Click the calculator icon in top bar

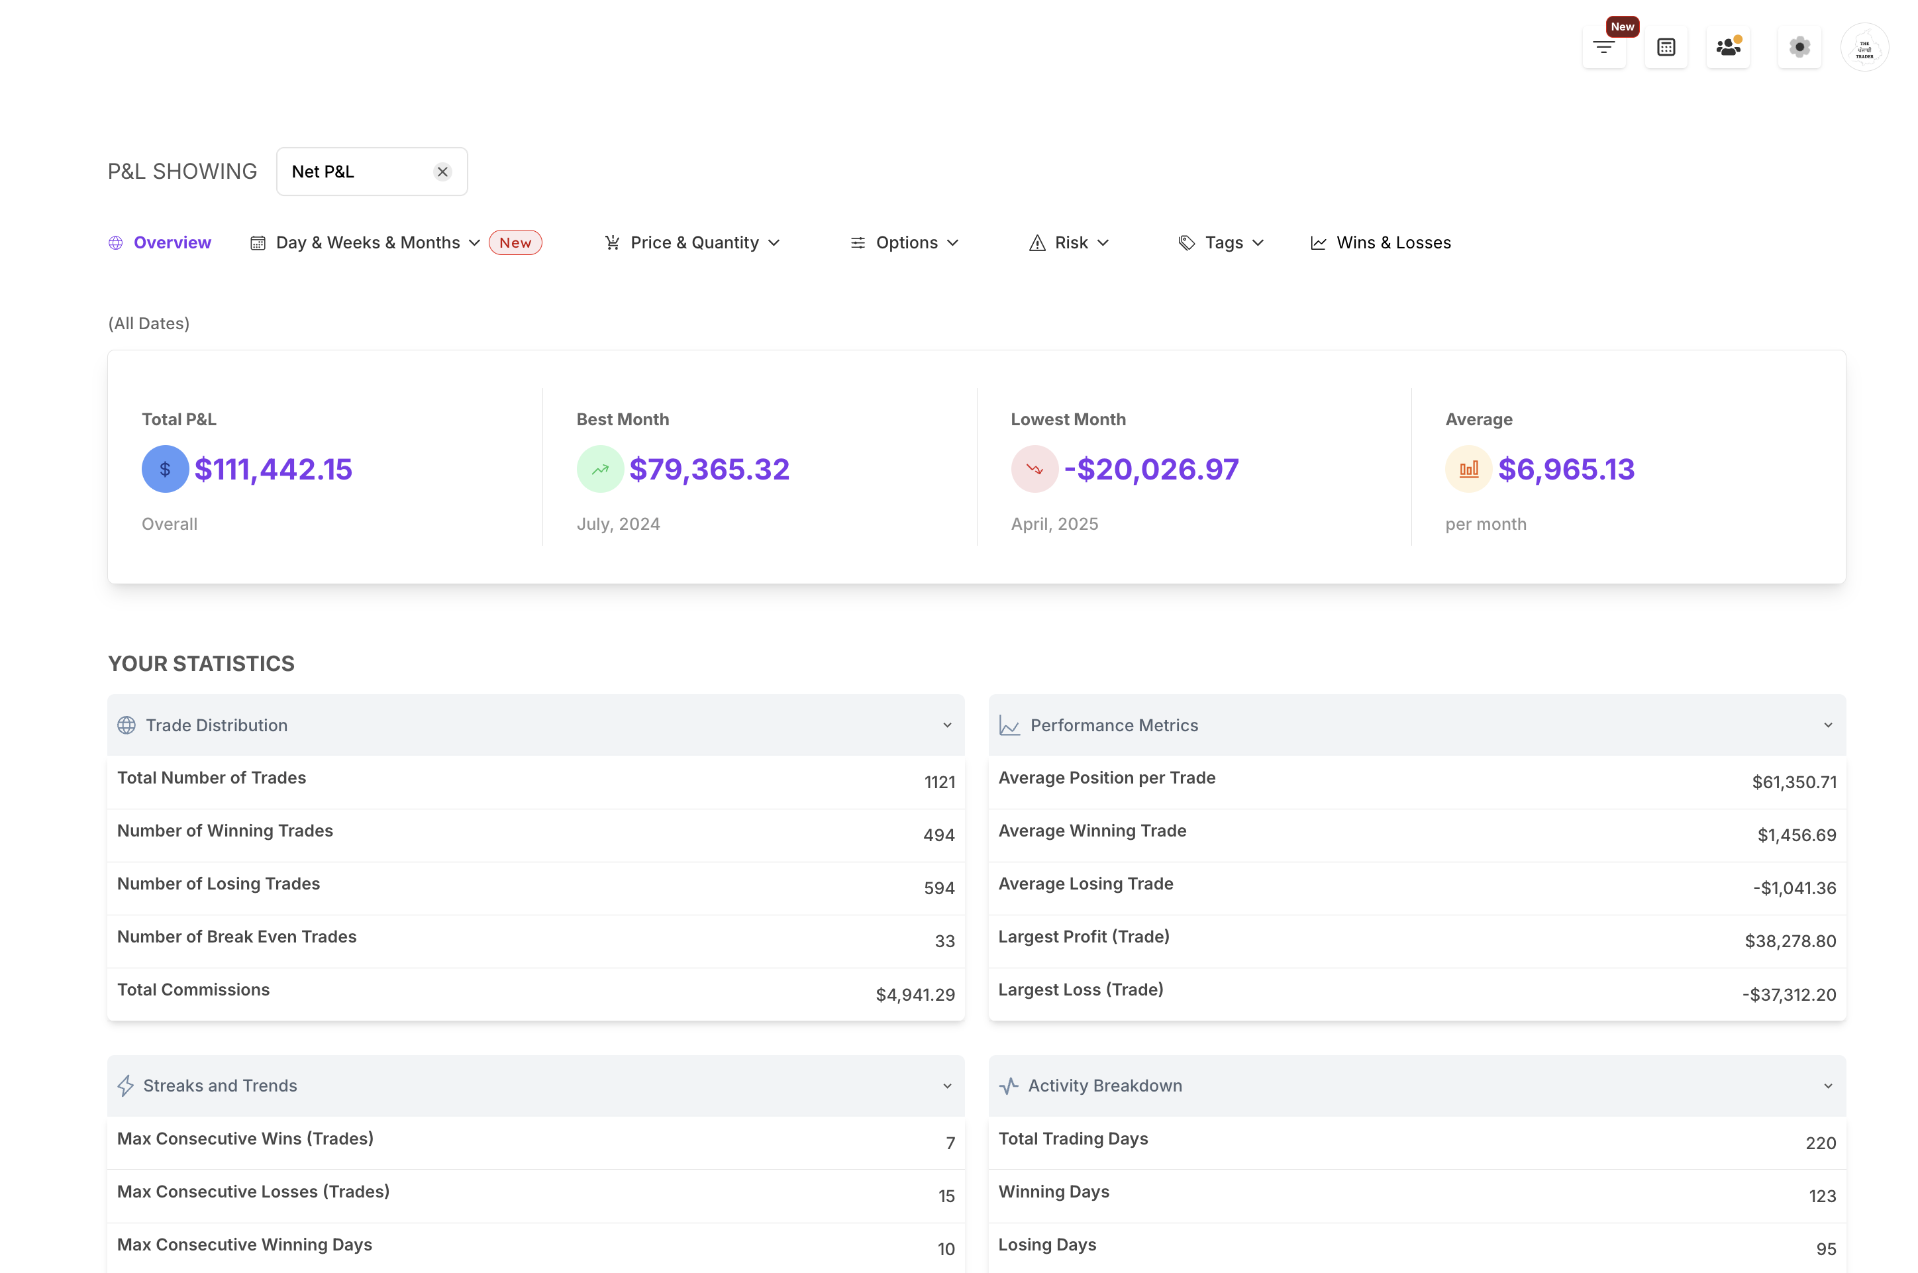[1666, 47]
